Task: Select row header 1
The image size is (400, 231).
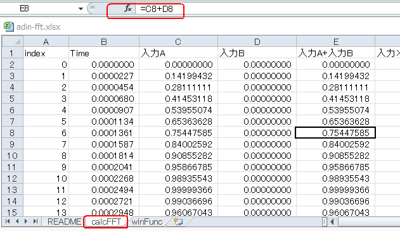Action: click(x=12, y=53)
